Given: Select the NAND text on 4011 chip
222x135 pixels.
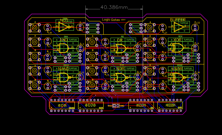Looking at the screenshot, I should [72, 108].
